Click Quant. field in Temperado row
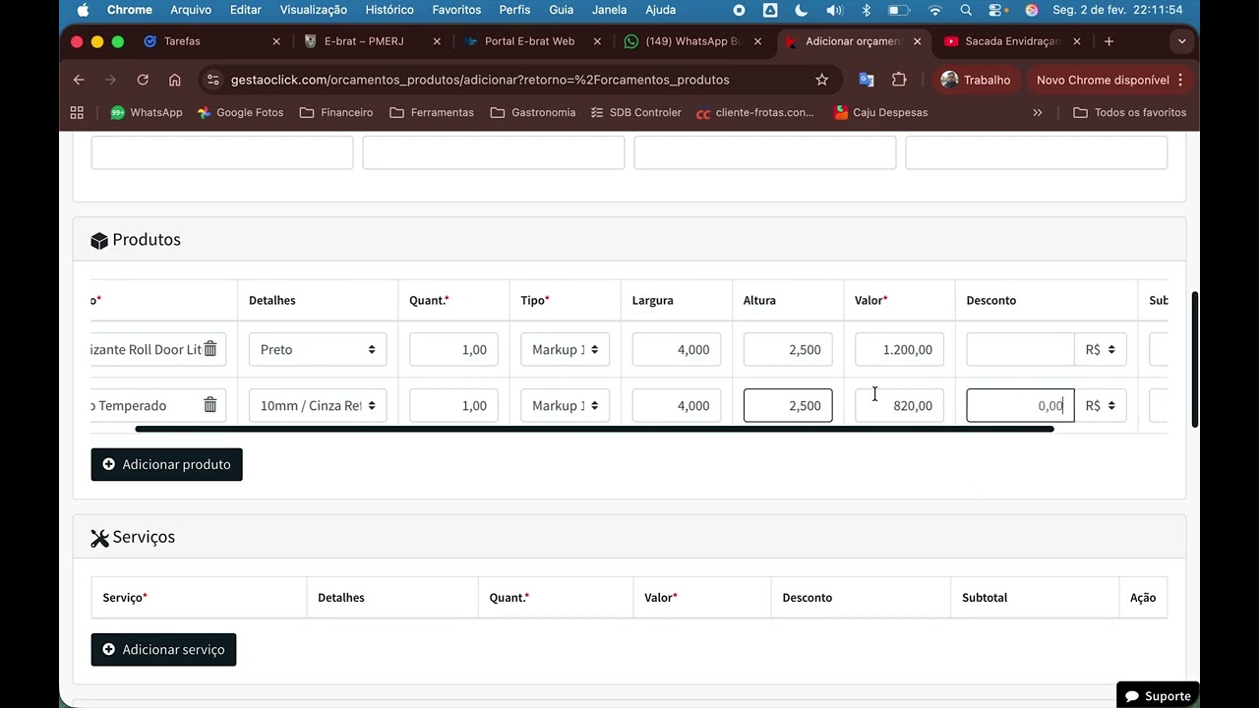The image size is (1259, 708). point(453,405)
